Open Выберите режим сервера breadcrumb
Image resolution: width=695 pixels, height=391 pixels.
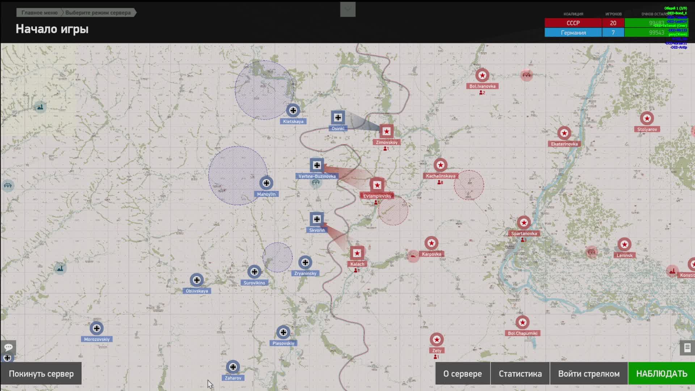coord(98,13)
